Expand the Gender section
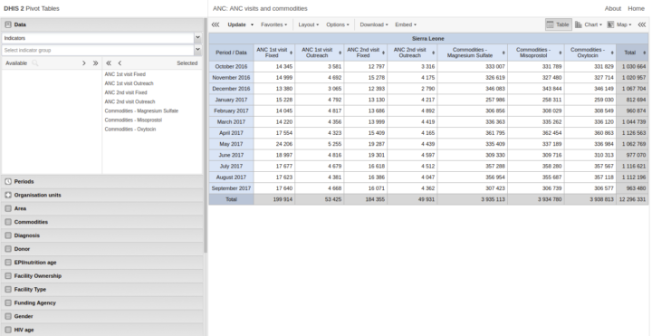 (x=102, y=316)
